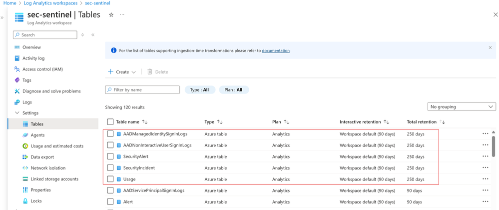Dismiss the information banner

pyautogui.click(x=490, y=47)
